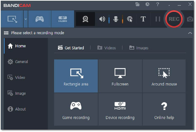The image size is (196, 132).
Task: Choose the Fullscreen recording tile
Action: click(120, 76)
